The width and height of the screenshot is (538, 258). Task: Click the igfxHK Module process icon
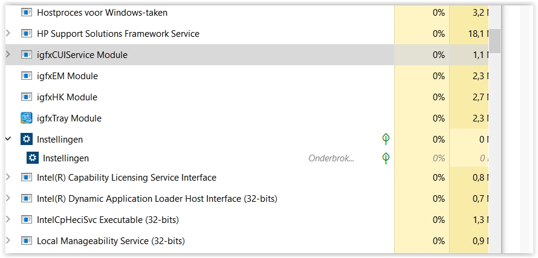pyautogui.click(x=27, y=97)
